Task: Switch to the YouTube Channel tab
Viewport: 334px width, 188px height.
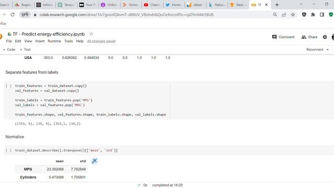Action: click(152, 5)
